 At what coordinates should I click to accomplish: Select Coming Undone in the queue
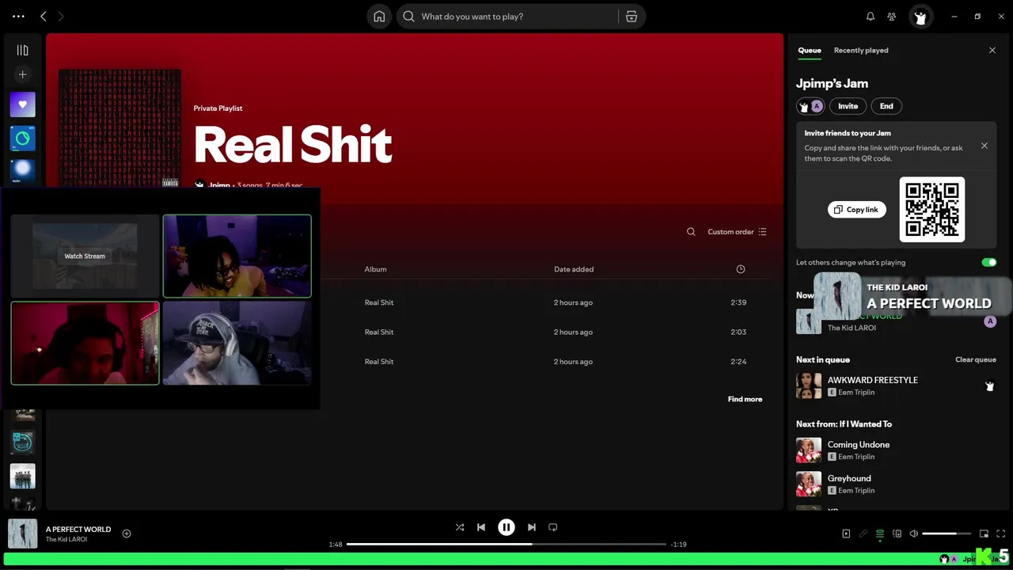896,450
